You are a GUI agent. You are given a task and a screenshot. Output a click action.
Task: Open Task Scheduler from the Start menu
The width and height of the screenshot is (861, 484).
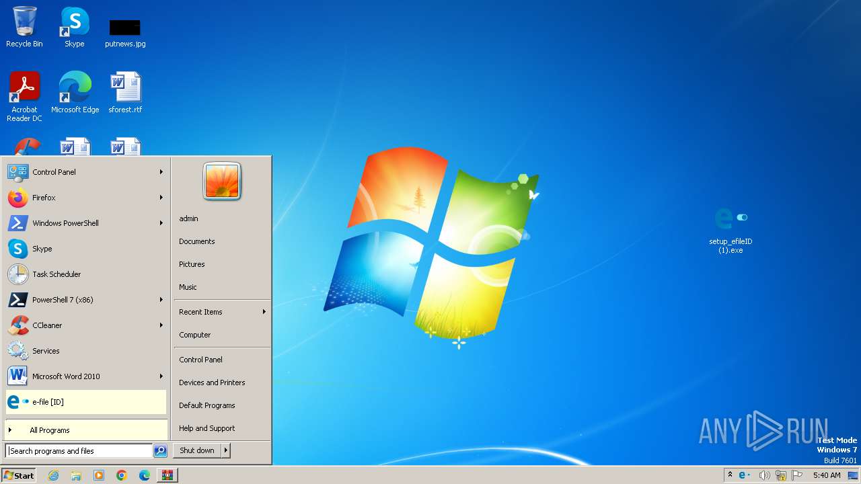(x=86, y=274)
